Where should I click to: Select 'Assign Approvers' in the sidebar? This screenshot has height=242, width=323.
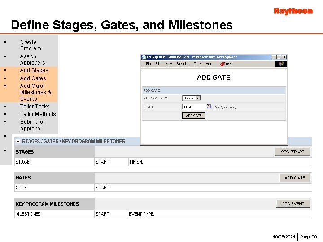(x=32, y=59)
